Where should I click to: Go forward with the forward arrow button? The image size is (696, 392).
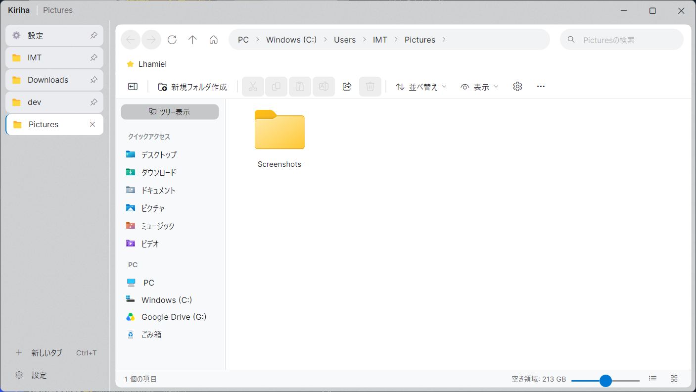coord(151,40)
